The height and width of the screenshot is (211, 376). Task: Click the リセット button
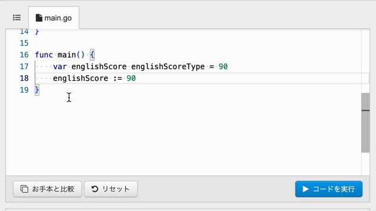tap(111, 189)
